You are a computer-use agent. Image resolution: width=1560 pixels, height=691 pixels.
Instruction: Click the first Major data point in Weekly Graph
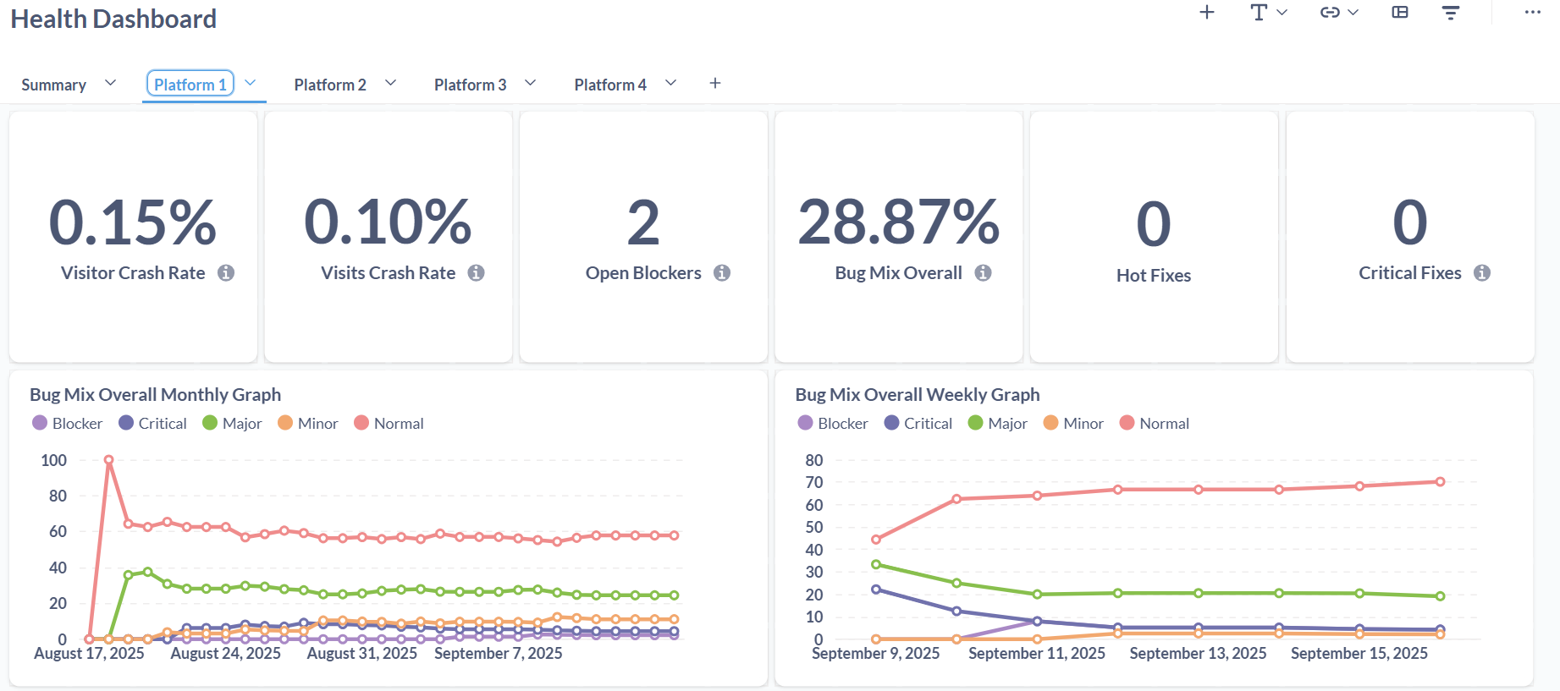(x=876, y=564)
